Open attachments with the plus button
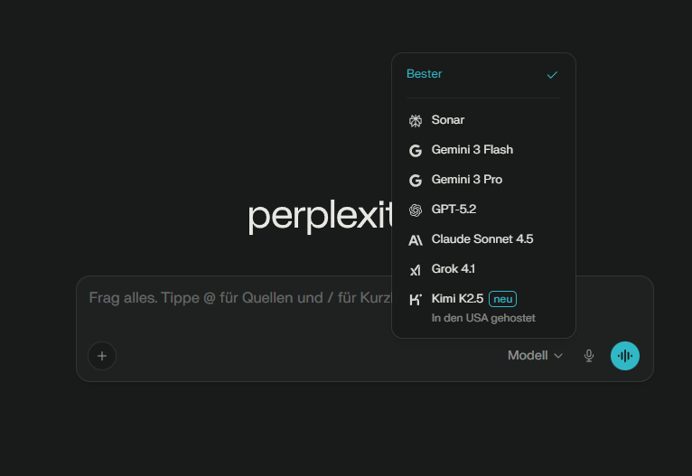The image size is (692, 476). (102, 356)
